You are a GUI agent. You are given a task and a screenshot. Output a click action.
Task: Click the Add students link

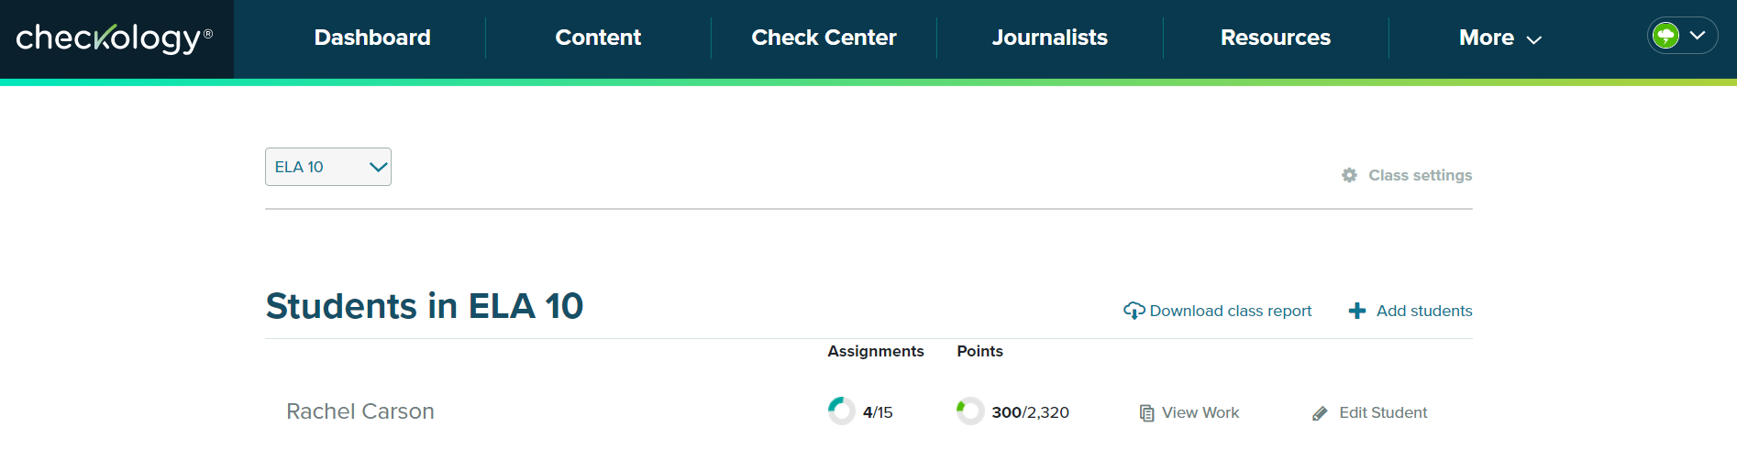coord(1423,311)
